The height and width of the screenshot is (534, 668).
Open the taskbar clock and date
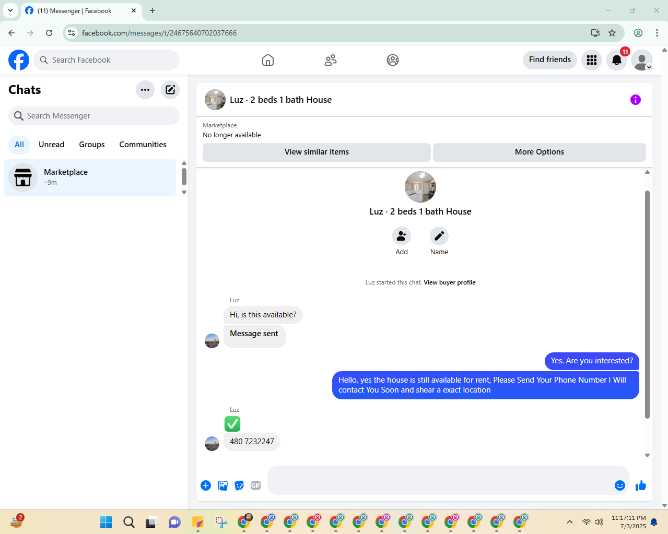(x=629, y=522)
